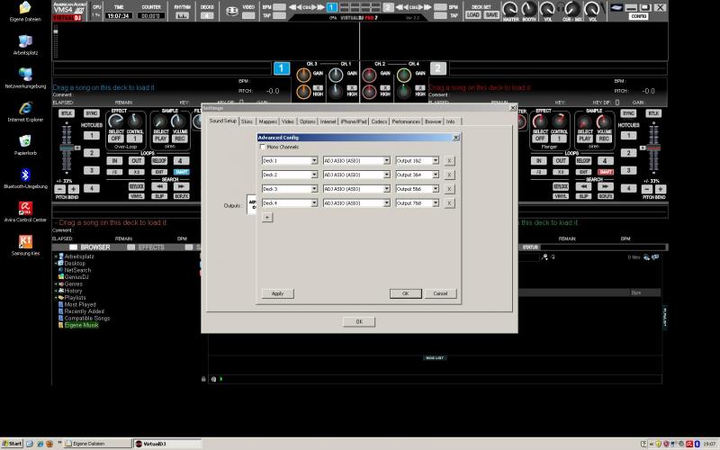
Task: Click OK at bottom of Settings window
Action: click(x=359, y=322)
